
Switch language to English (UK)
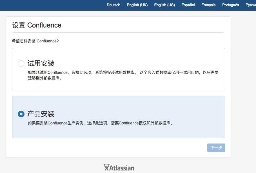tap(137, 5)
